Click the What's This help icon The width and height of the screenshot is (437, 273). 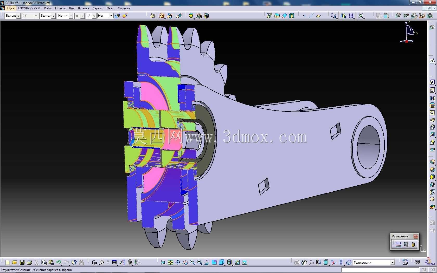74,262
